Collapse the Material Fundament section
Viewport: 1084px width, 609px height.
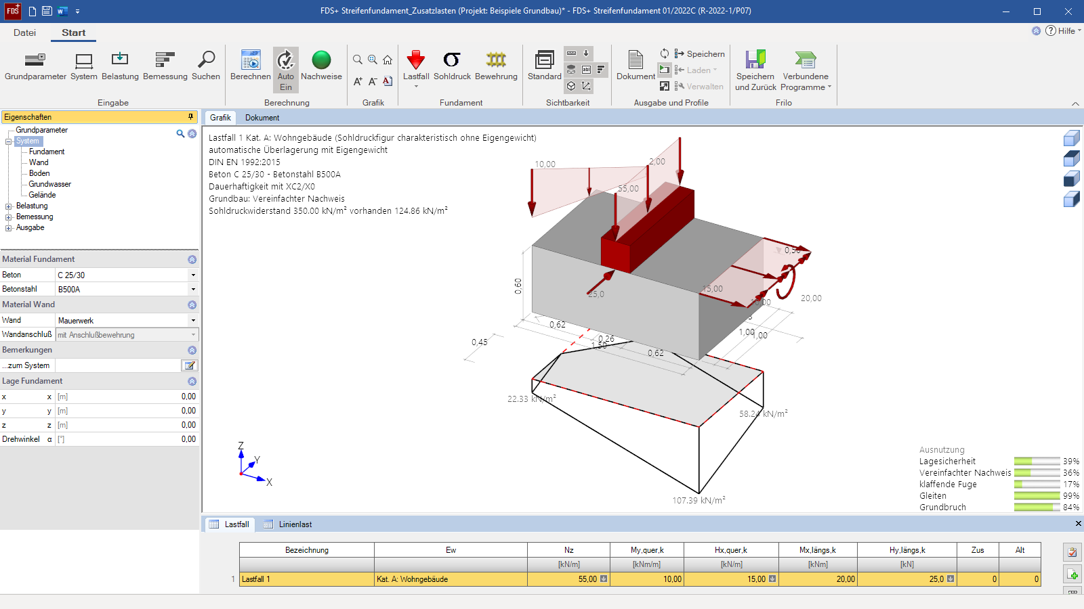click(192, 260)
